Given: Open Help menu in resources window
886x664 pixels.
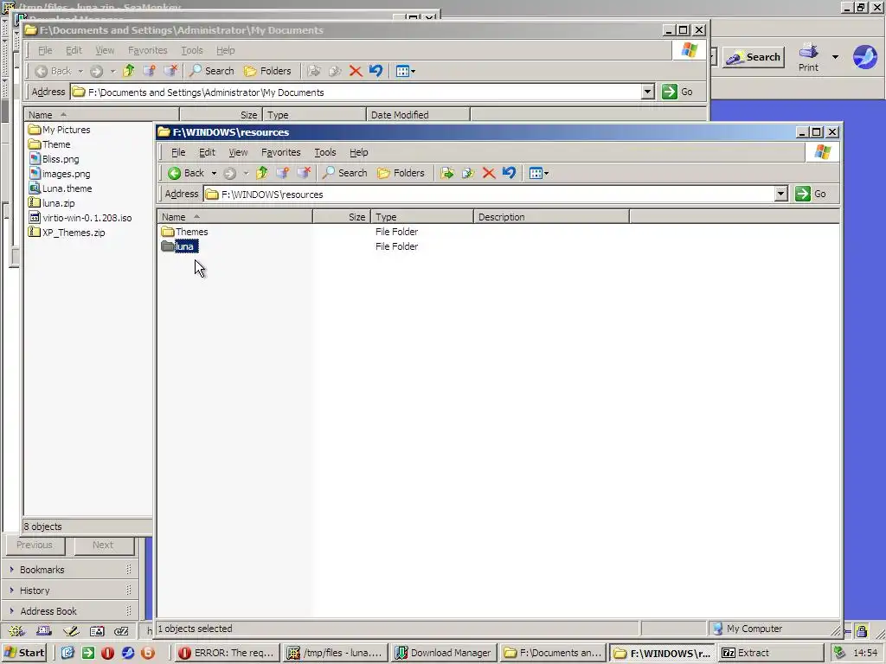Looking at the screenshot, I should tap(358, 152).
